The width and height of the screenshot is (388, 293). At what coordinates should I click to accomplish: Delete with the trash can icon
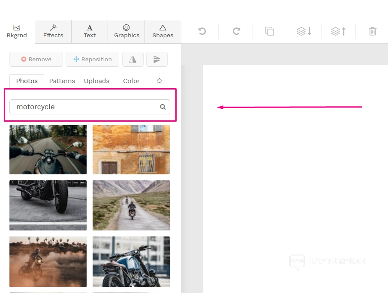coord(373,31)
